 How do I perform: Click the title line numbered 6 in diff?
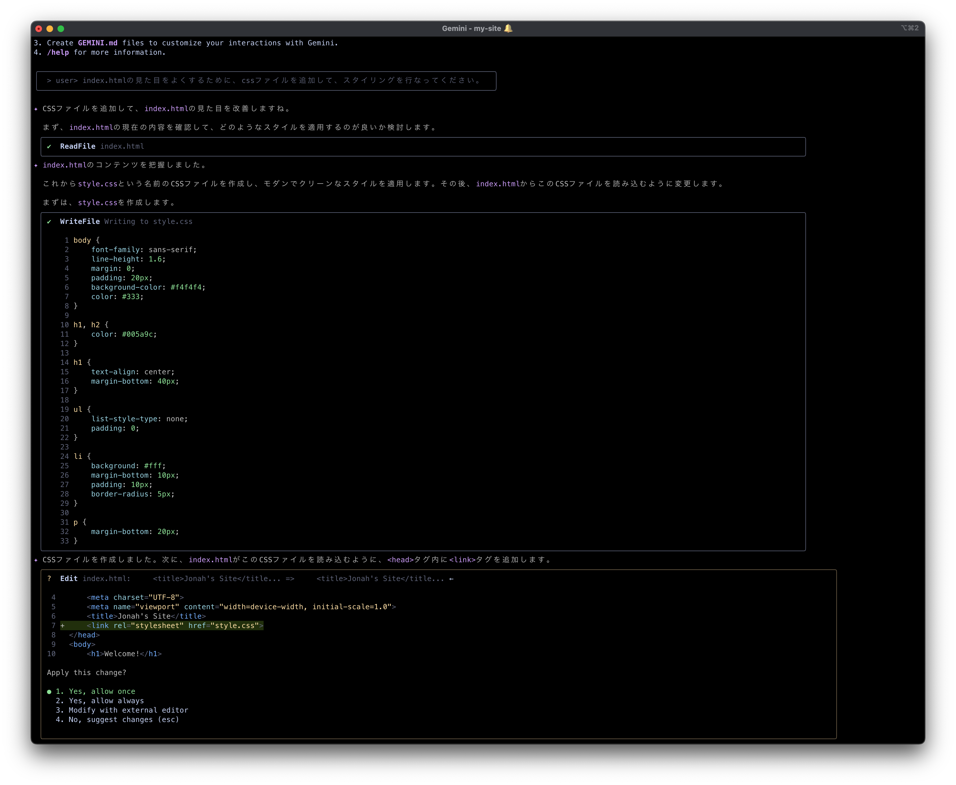coord(146,616)
